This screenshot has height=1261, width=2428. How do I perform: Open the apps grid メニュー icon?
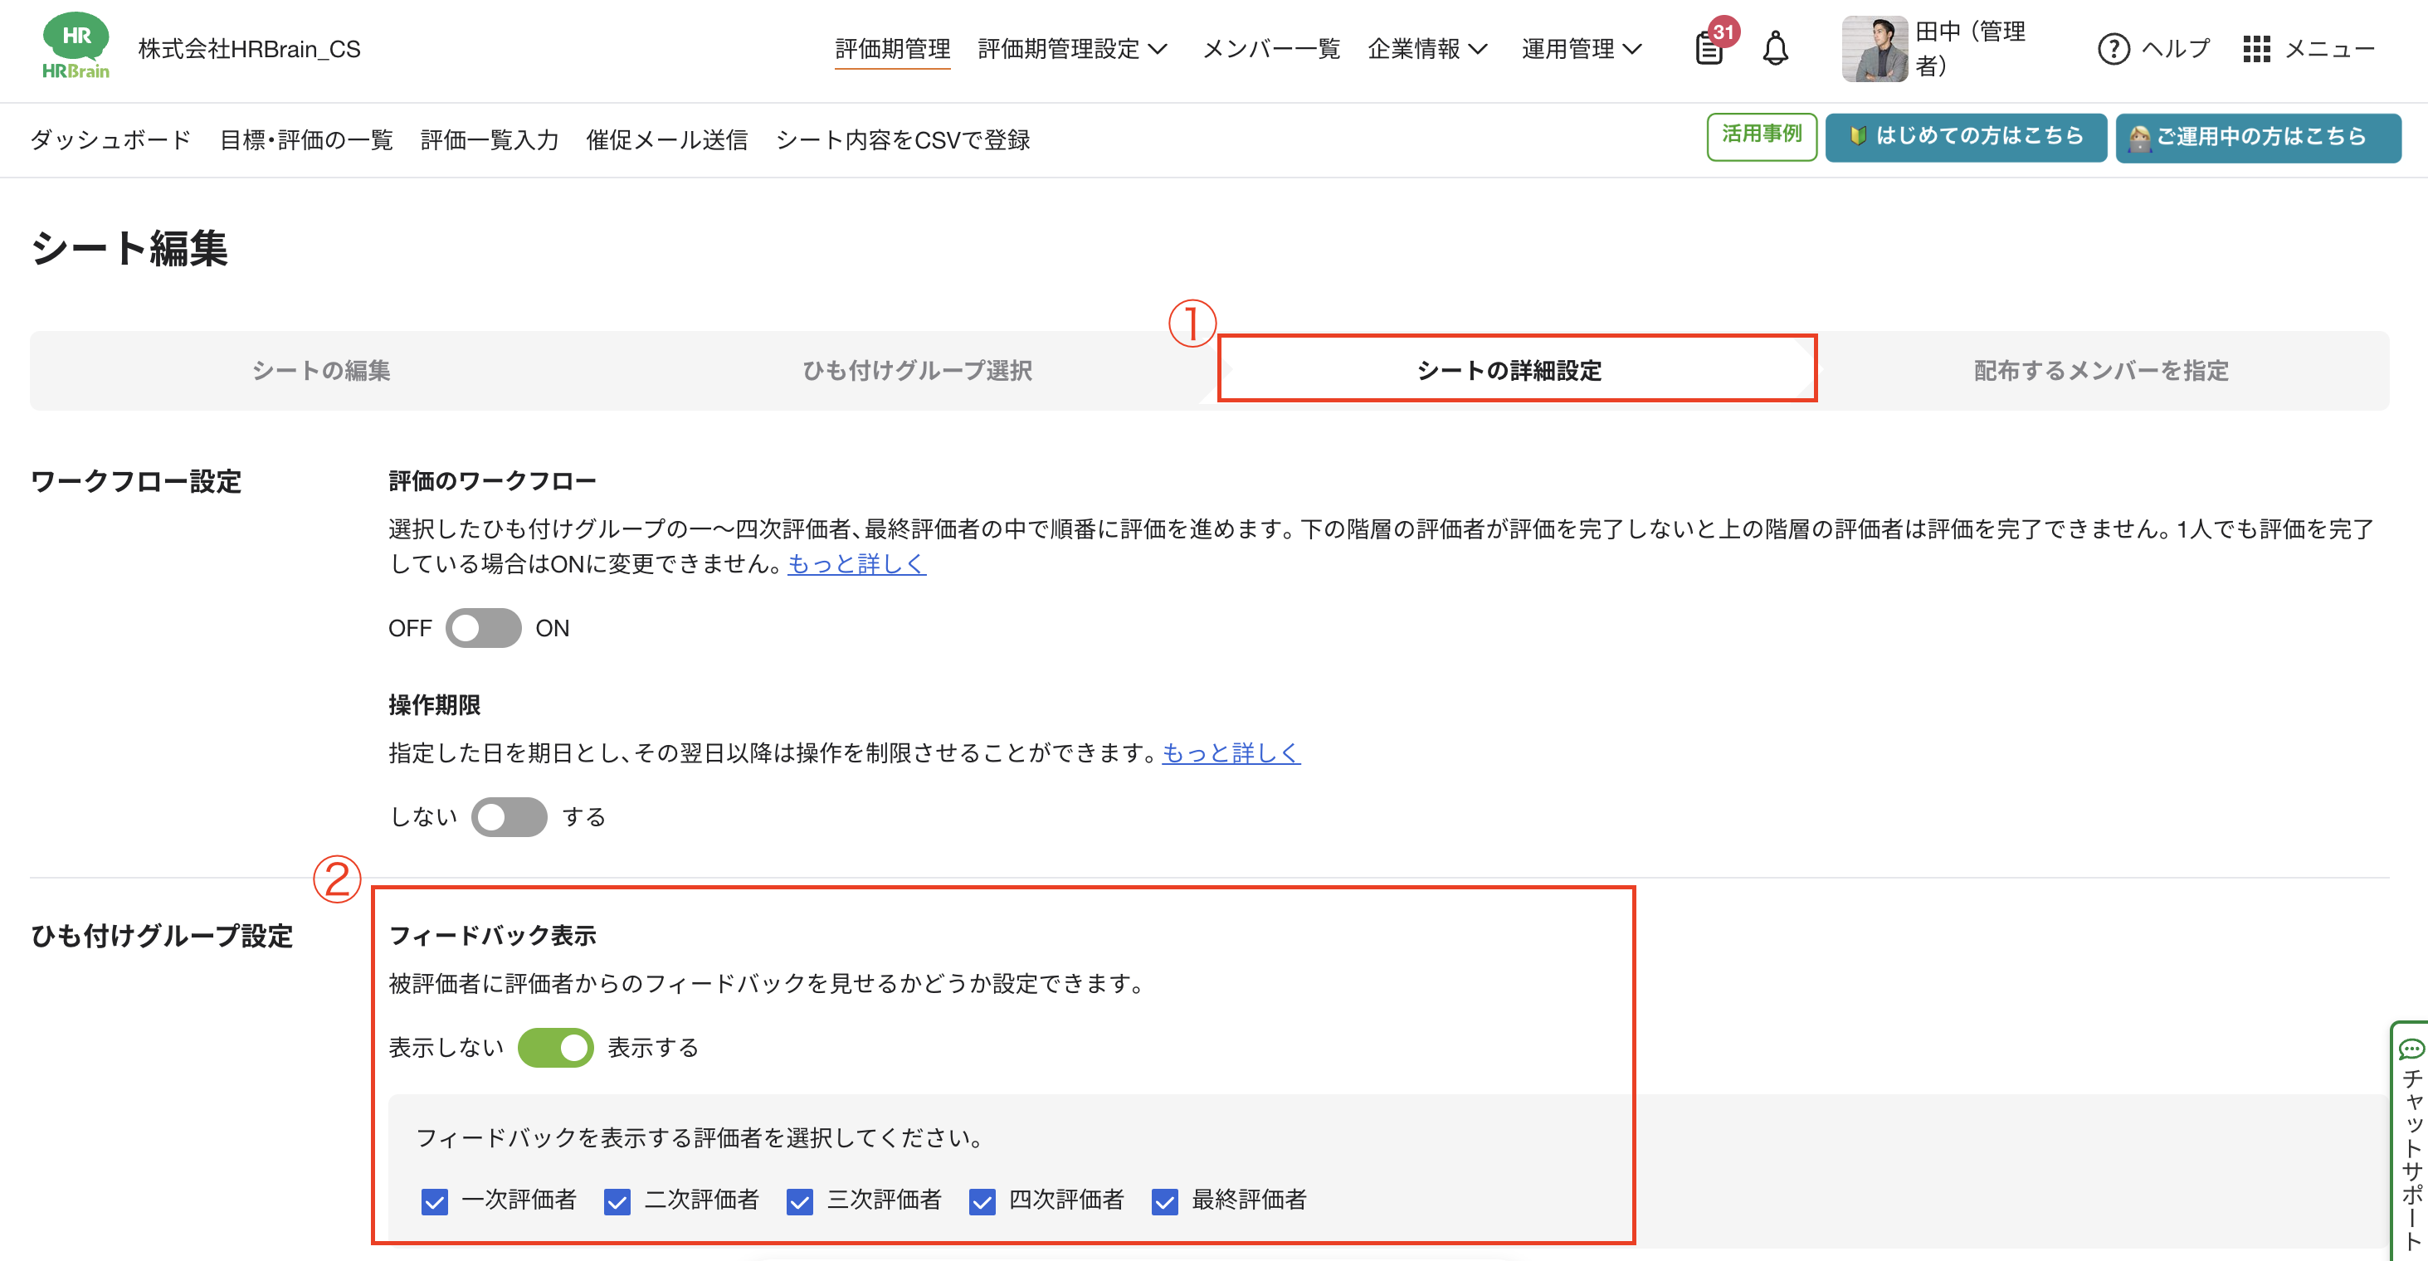(2259, 49)
